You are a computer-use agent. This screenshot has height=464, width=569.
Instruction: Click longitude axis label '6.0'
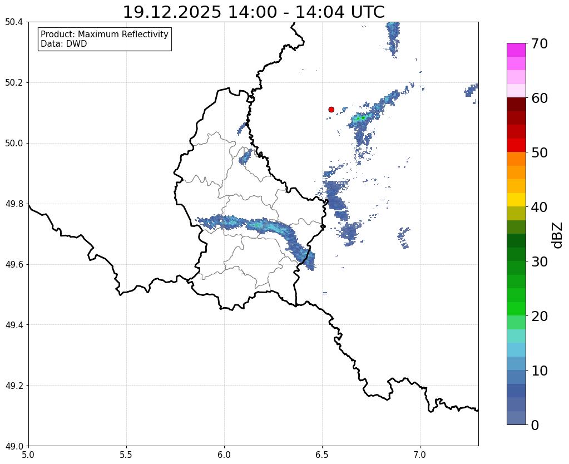[224, 455]
